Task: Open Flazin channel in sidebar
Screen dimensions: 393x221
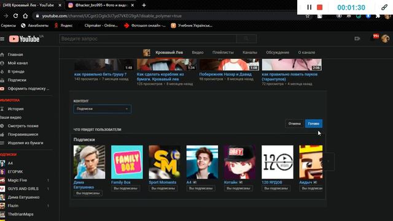Action: coord(13,206)
